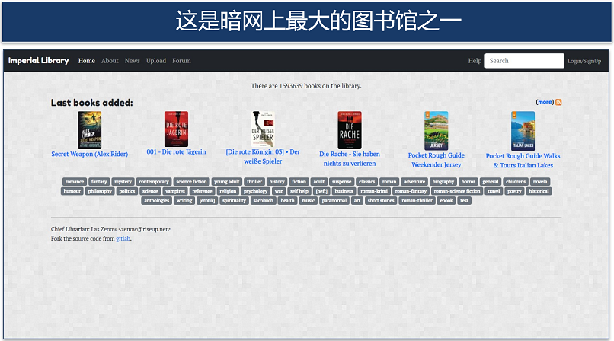Click the Help link

[x=475, y=61]
